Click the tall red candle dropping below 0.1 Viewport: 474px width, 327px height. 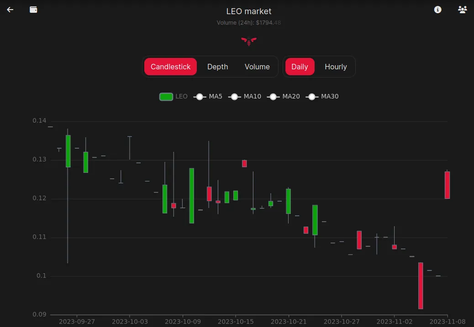(x=421, y=285)
